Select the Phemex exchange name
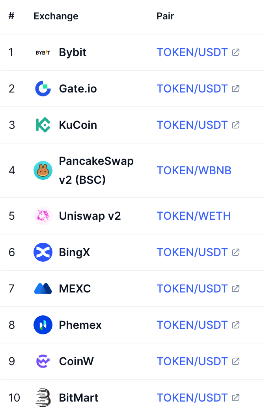 (x=80, y=325)
